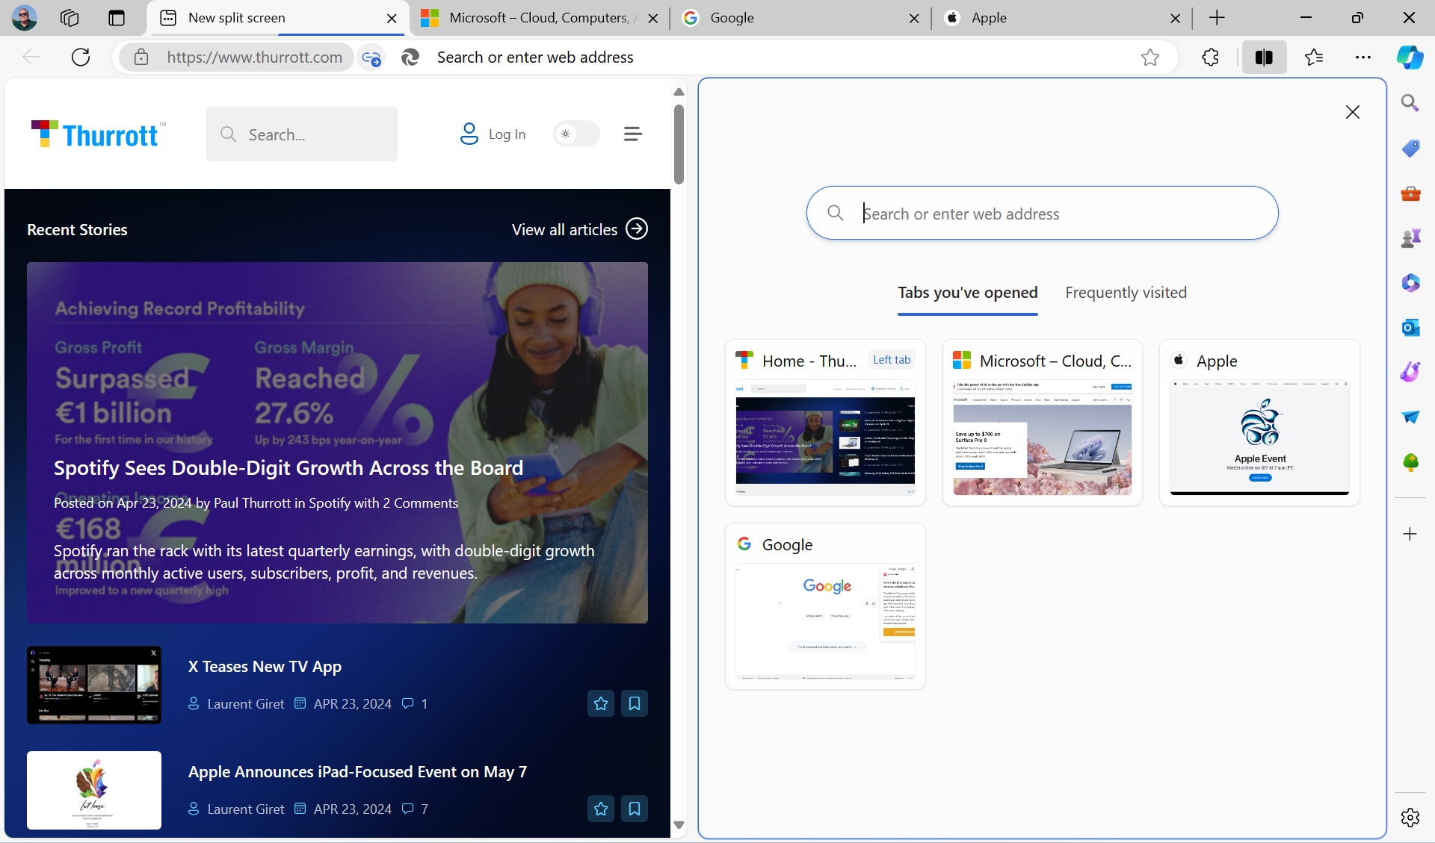The image size is (1435, 843).
Task: Click the Shopping tag sidebar icon
Action: click(1410, 148)
